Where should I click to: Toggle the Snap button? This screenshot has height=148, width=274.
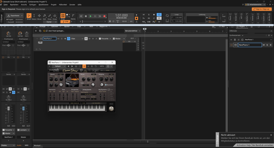pyautogui.click(x=63, y=16)
